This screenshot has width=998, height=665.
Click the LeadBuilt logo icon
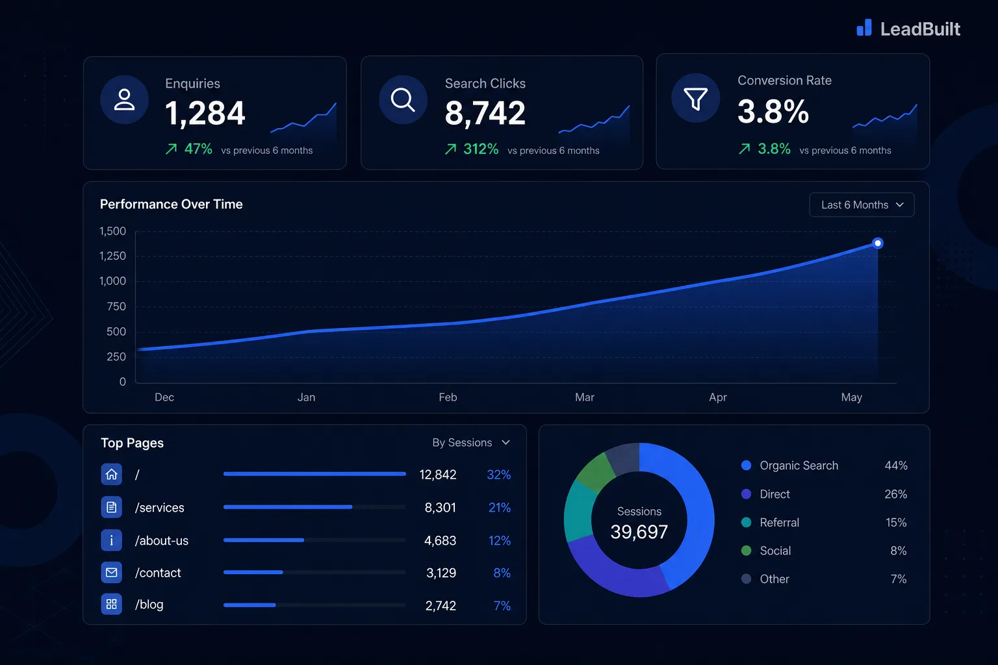coord(864,27)
